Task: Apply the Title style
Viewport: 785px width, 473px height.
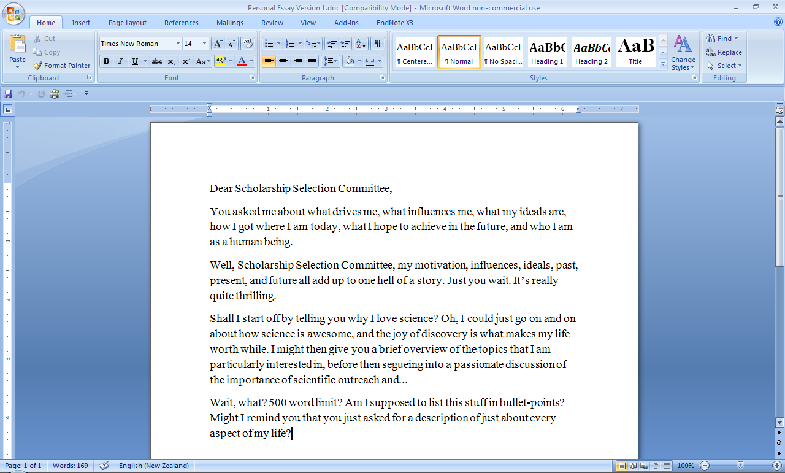Action: pos(635,52)
